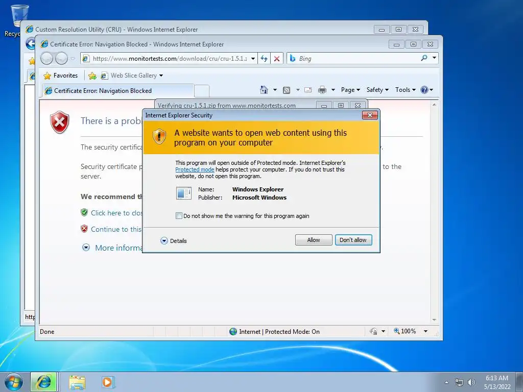Click the Back navigation button
This screenshot has height=392, width=523.
pyautogui.click(x=46, y=59)
